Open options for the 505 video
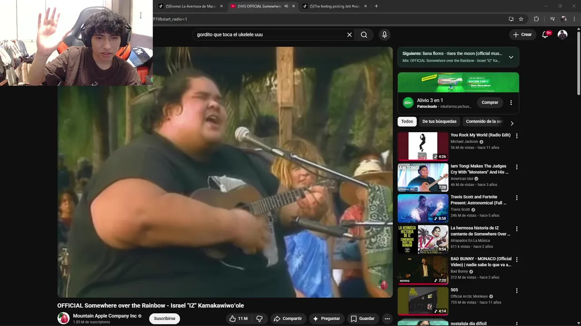This screenshot has width=581, height=326. tap(517, 291)
